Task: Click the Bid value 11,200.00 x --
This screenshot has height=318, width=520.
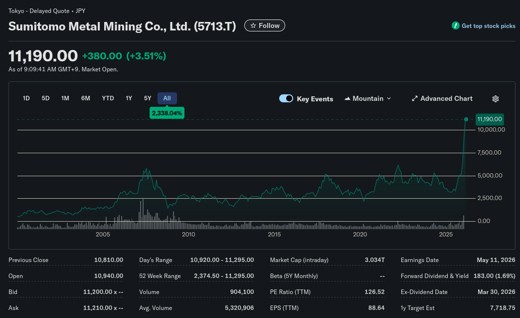Action: tap(103, 292)
